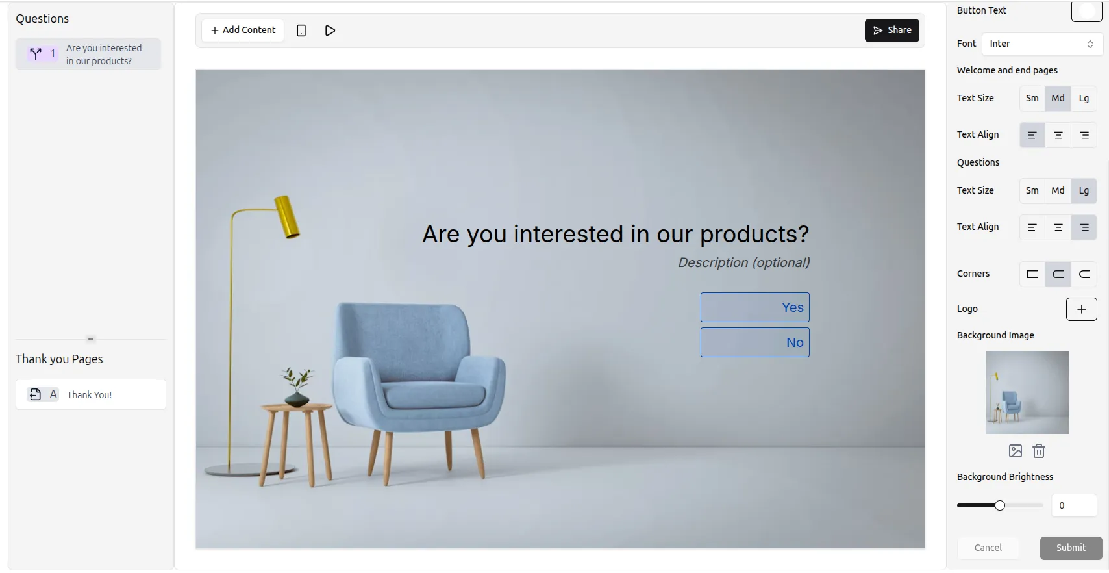Delete background image with trash icon
Screen dimensions: 1109x573
tap(1039, 451)
